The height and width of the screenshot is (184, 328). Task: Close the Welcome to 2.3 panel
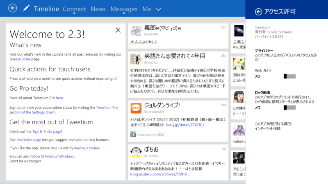[118, 30]
